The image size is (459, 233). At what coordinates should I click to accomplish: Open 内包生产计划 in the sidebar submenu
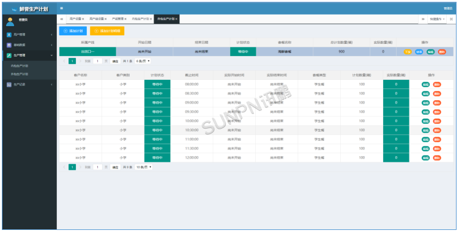point(20,66)
